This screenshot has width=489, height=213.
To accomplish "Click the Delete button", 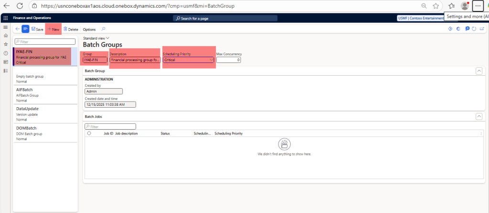I will pos(71,30).
